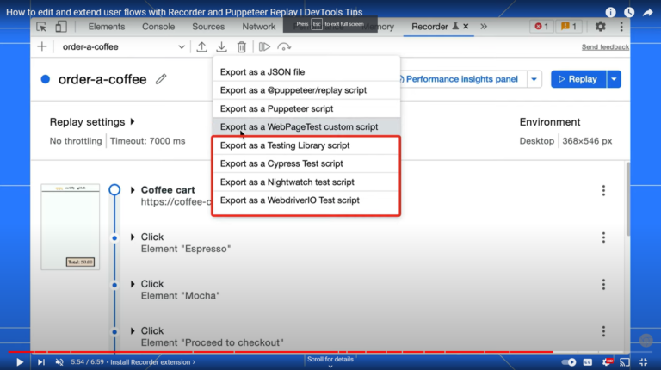
Task: Switch to the Network tab
Action: (258, 27)
